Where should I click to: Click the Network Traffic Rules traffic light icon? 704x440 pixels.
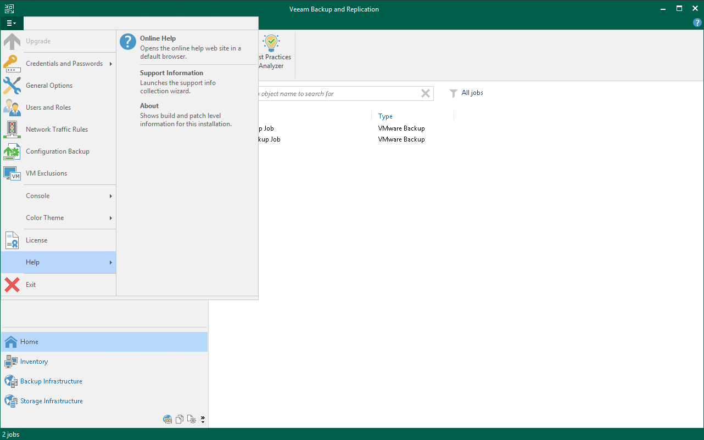point(12,129)
